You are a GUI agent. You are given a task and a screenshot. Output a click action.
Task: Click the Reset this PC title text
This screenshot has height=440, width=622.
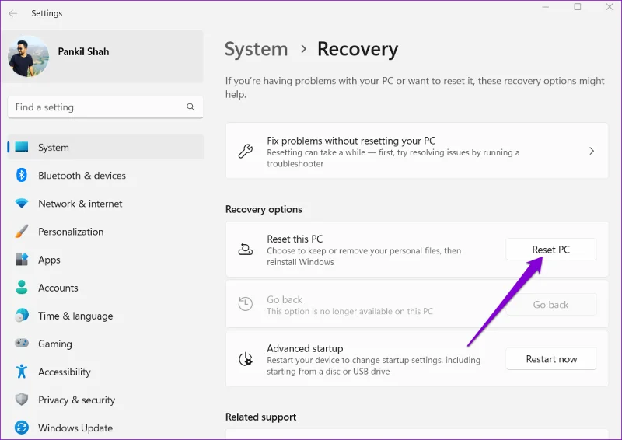295,239
